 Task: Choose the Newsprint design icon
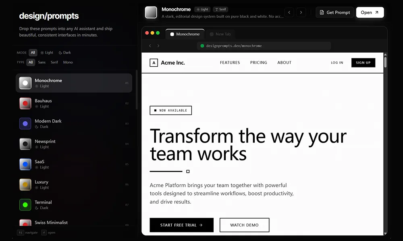[25, 144]
